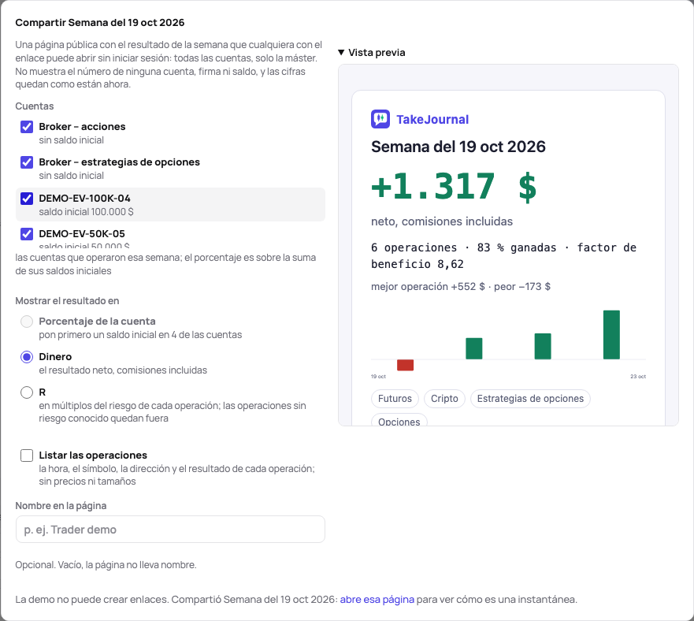Collapse the Vista previa section
This screenshot has height=621, width=694.
coord(371,53)
